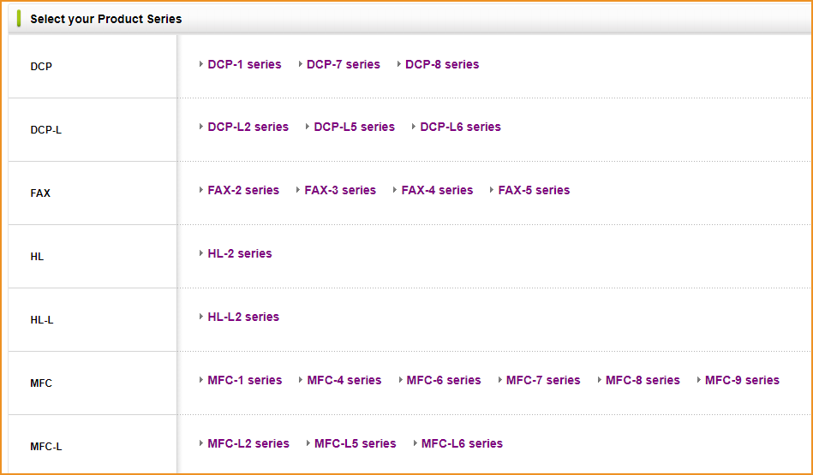This screenshot has height=475, width=813.
Task: Click the 'Select your Product Series' heading
Action: tap(105, 19)
